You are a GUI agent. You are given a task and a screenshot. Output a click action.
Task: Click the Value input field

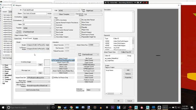tap(37, 24)
